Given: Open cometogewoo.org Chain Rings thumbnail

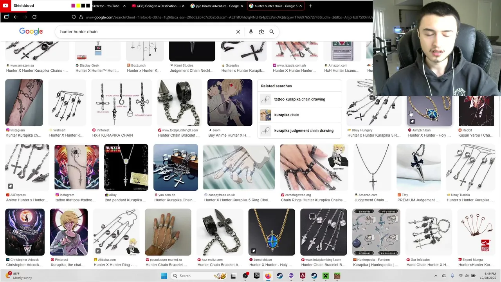Looking at the screenshot, I should [x=314, y=168].
